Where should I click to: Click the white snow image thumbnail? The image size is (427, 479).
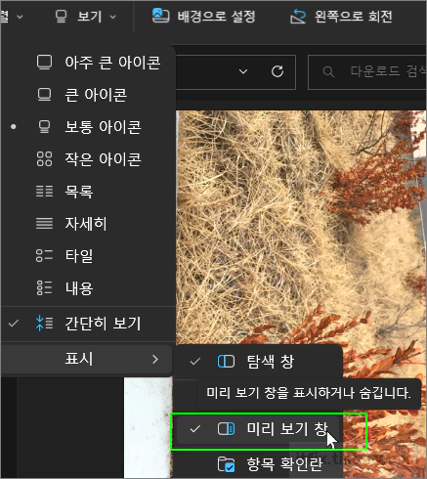point(149,427)
